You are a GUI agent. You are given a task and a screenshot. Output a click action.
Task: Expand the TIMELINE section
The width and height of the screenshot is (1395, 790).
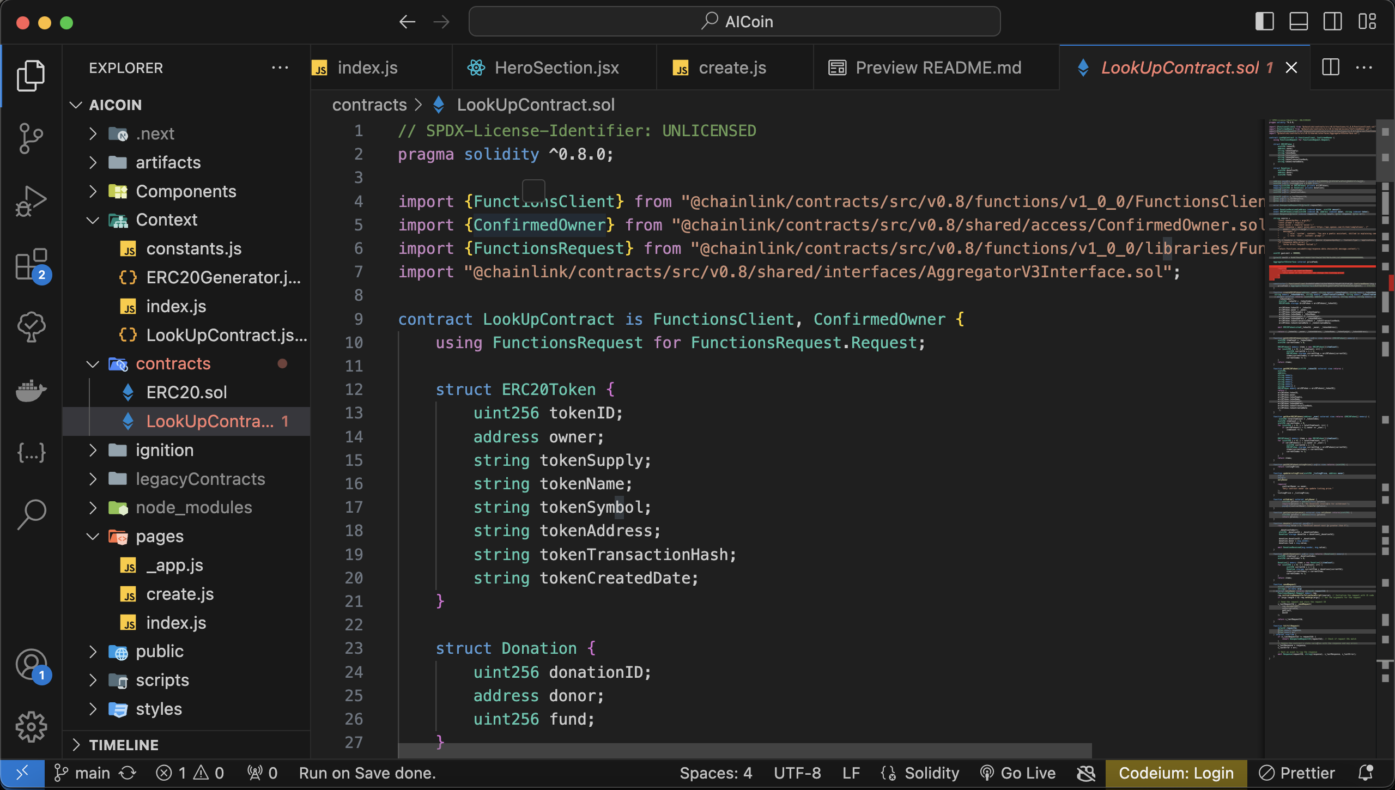coord(124,745)
